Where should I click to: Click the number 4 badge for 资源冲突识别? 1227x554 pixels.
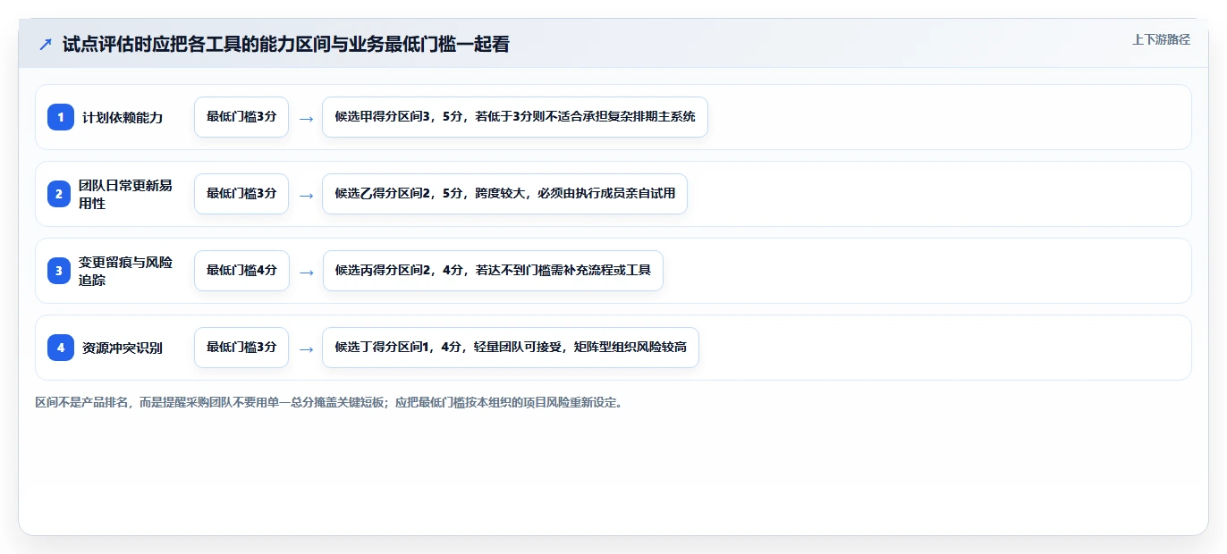point(61,348)
